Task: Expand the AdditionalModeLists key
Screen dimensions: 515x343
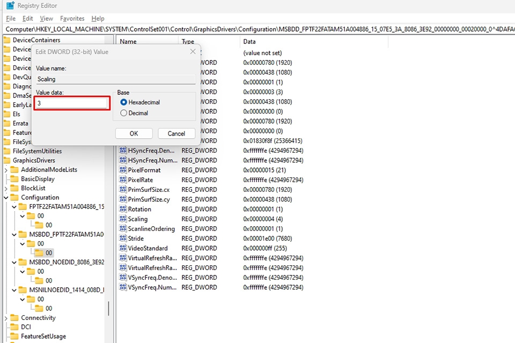Action: coord(6,170)
